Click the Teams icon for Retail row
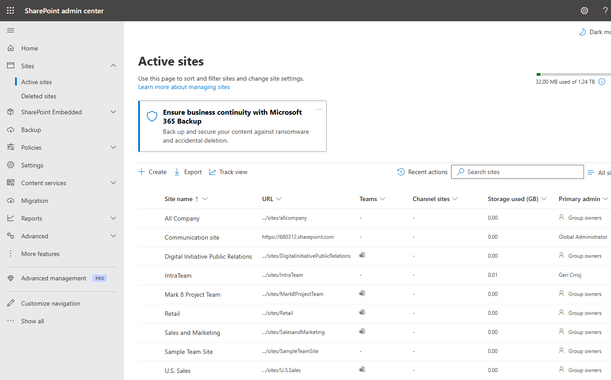The image size is (611, 380). 362,312
